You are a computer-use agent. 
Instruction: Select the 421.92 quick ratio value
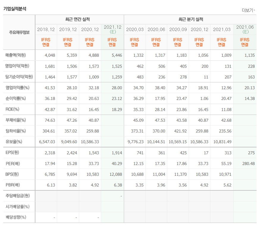click(x=180, y=131)
